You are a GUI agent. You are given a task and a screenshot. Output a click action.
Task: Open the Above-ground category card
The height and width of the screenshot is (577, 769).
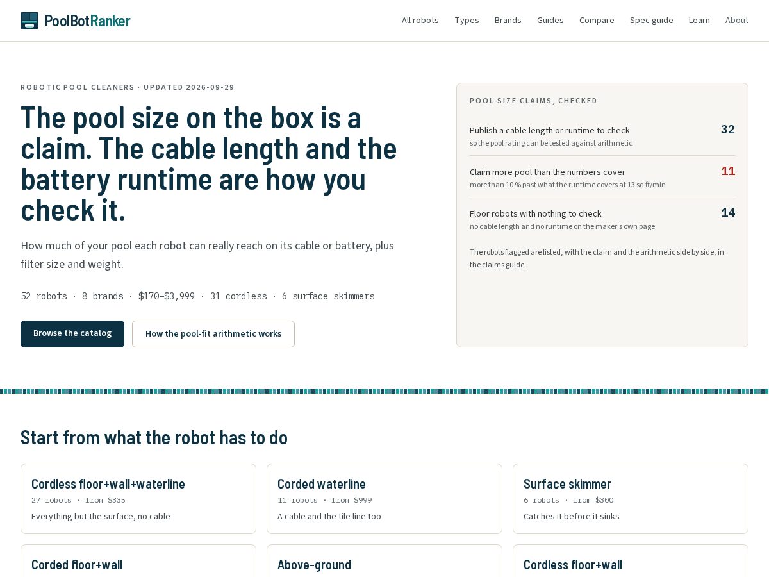click(384, 561)
